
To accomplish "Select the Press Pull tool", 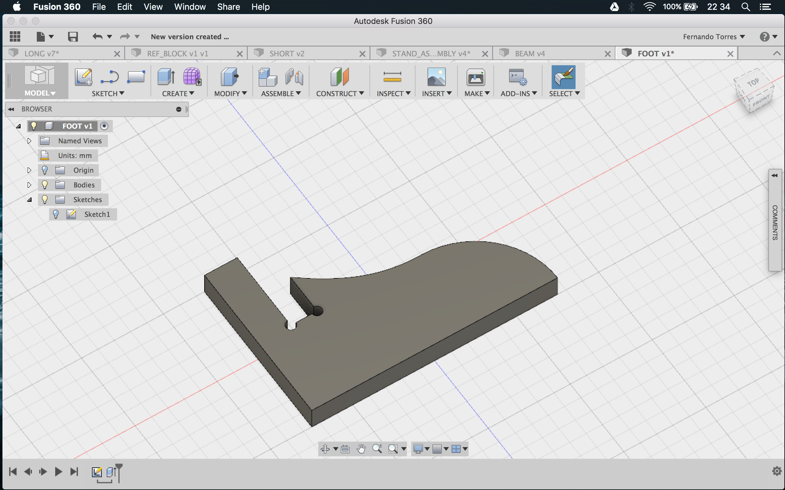I will 230,77.
